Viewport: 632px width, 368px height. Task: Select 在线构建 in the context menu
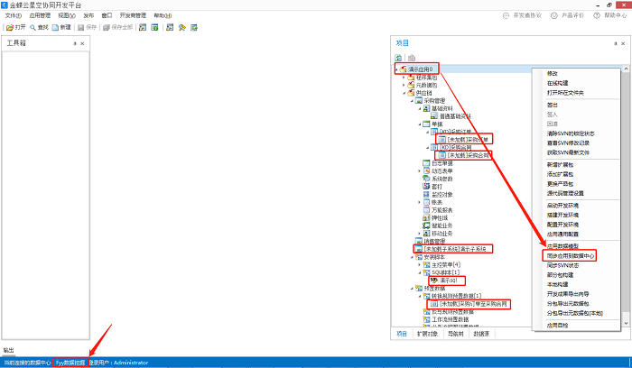[558, 84]
